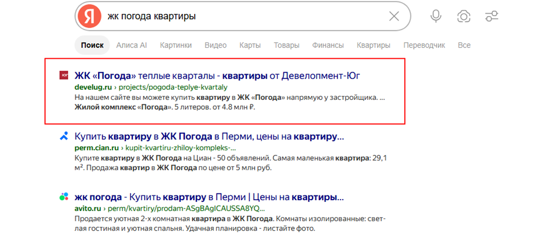Open жк погода - Купить квартиру в Перми title

click(210, 197)
